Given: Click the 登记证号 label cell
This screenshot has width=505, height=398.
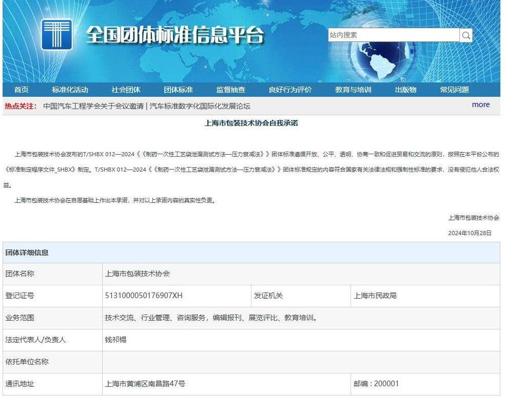Looking at the screenshot, I should click(52, 296).
